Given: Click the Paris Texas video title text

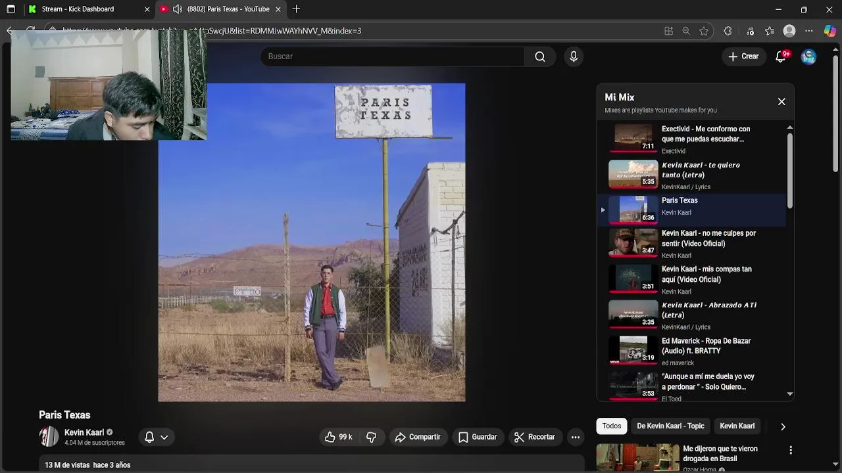Looking at the screenshot, I should coord(64,415).
